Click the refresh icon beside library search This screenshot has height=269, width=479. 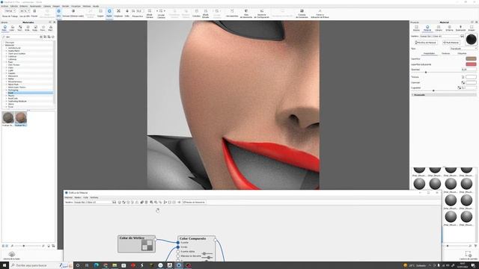click(x=53, y=37)
